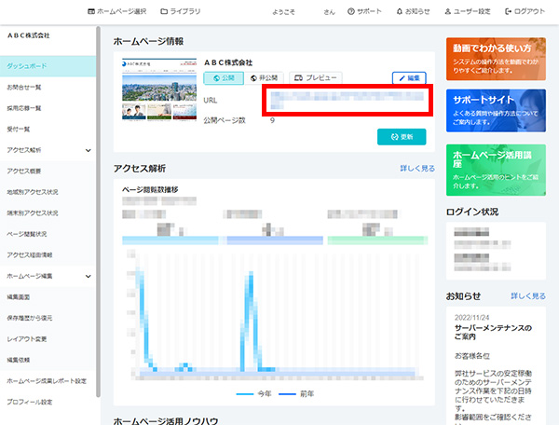The height and width of the screenshot is (425, 559).
Task: Switch site status to 公開
Action: (224, 78)
